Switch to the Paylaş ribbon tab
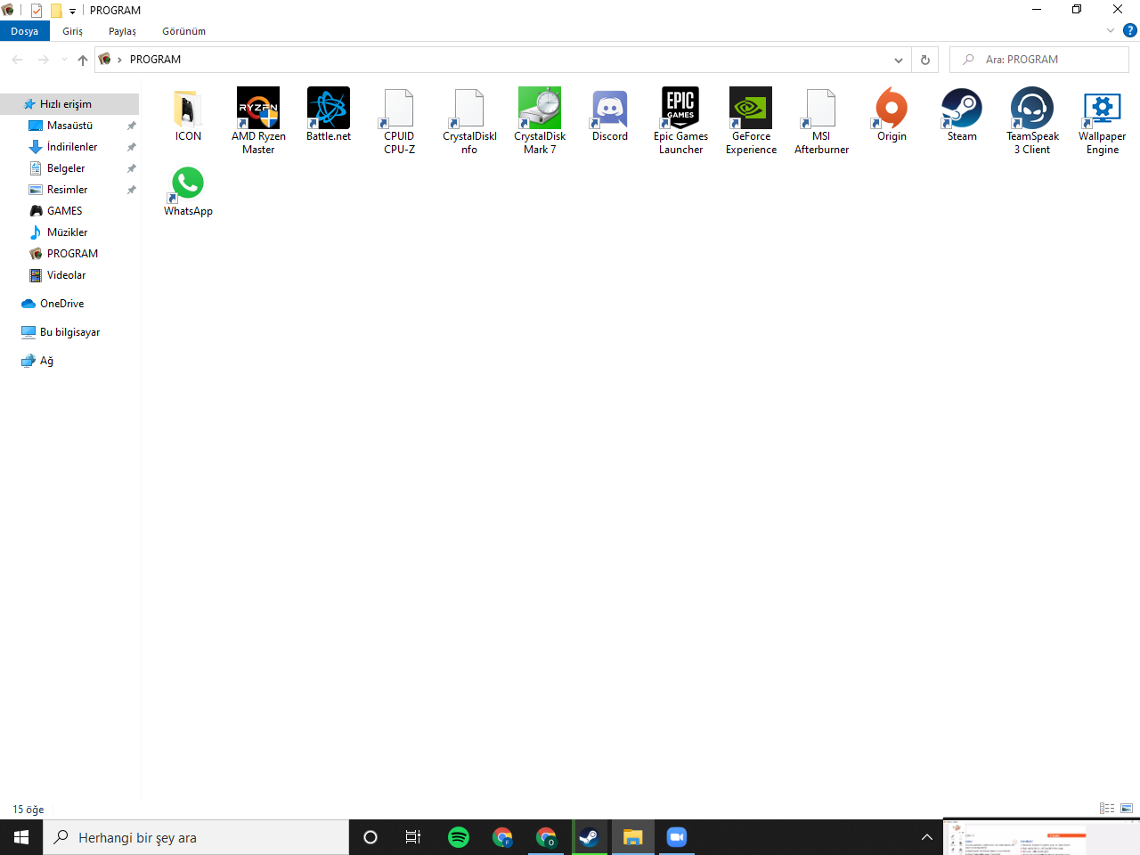The width and height of the screenshot is (1140, 855). (123, 31)
